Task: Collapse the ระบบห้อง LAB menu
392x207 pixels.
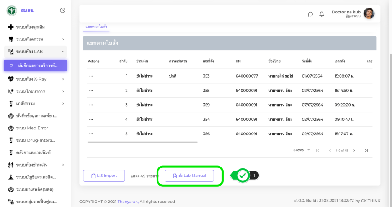Action: coord(63,52)
